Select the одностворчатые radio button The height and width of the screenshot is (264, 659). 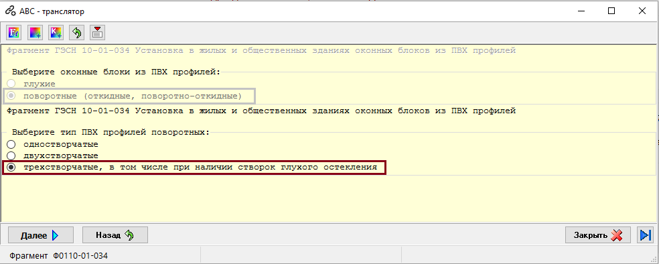pyautogui.click(x=11, y=144)
